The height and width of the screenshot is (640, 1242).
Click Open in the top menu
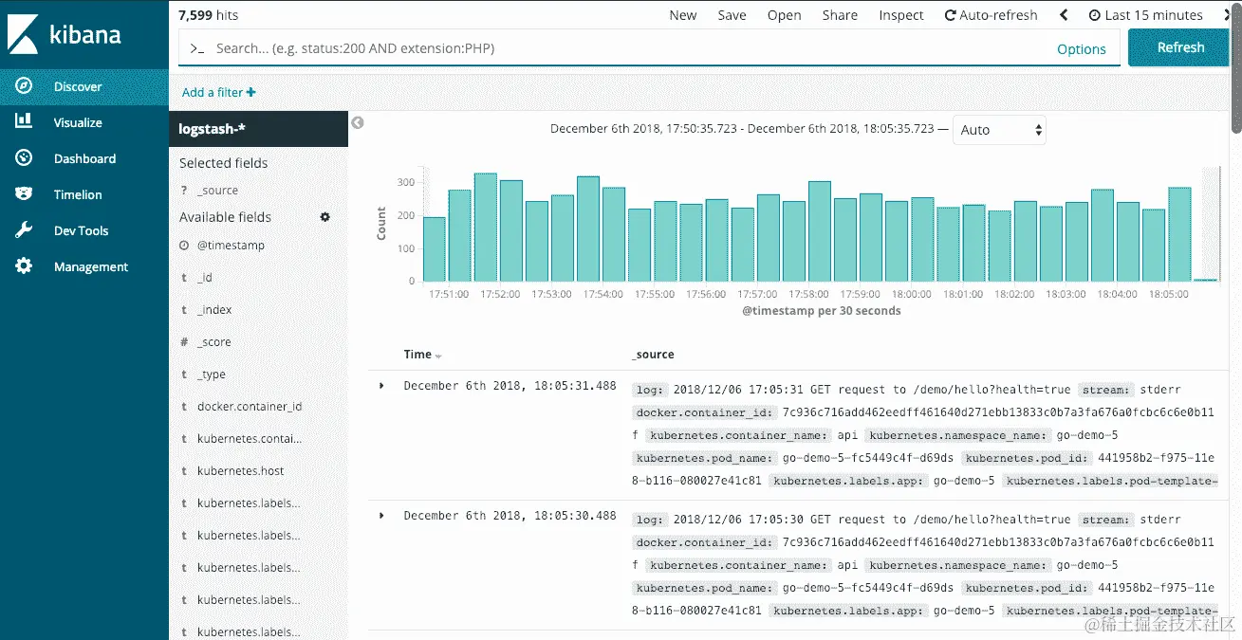[785, 15]
